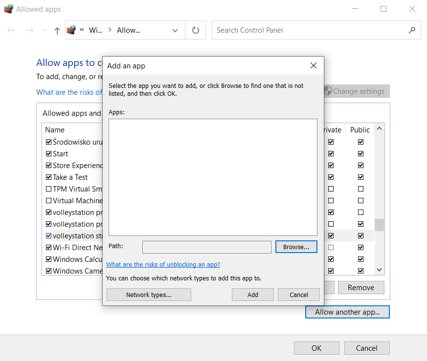Close the Add an app dialog
The image size is (427, 361).
click(x=314, y=65)
